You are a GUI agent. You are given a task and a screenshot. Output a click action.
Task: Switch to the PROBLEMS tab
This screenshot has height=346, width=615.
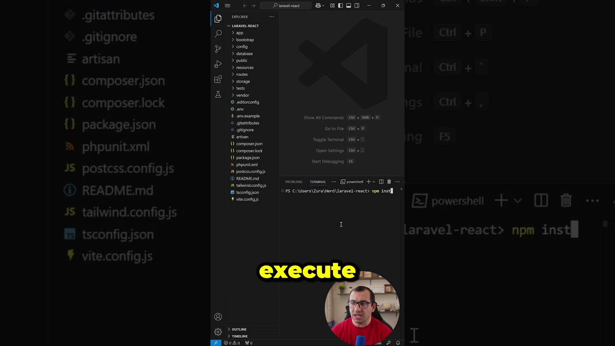[x=294, y=182]
